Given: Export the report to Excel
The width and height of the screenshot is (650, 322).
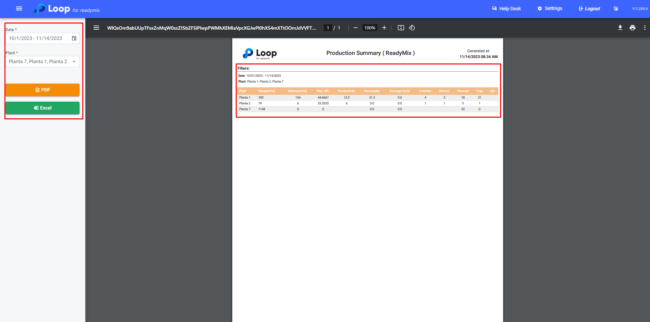Looking at the screenshot, I should pos(42,108).
